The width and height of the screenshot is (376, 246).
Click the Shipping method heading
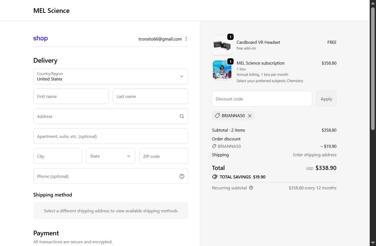(x=53, y=195)
